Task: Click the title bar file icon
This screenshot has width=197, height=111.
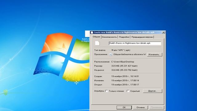Action: point(92,32)
